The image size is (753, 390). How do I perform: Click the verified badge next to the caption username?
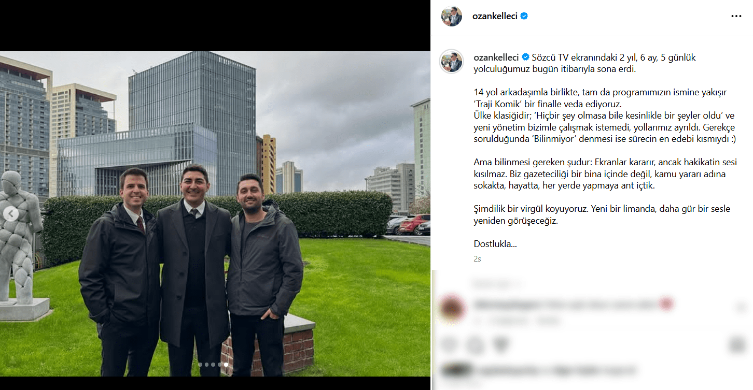click(525, 57)
